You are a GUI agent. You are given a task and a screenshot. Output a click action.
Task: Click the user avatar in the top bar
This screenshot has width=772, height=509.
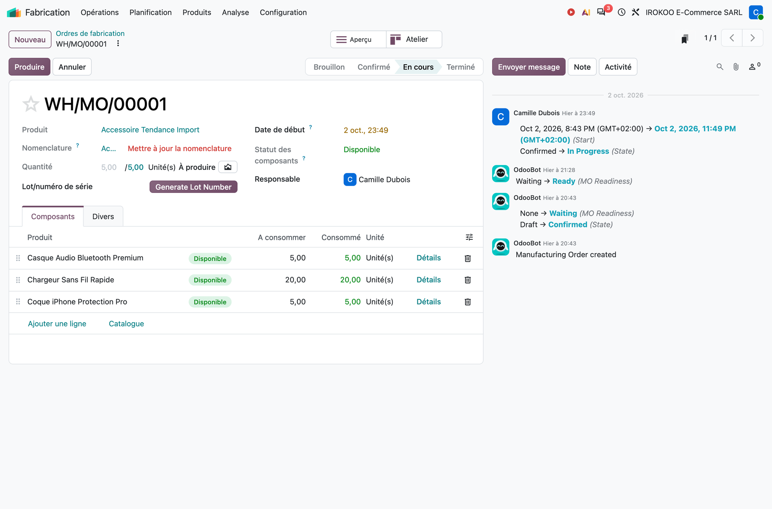(756, 12)
